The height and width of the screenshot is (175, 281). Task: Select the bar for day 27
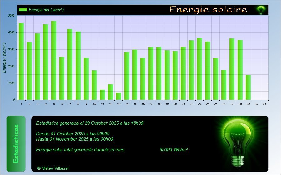232,69
